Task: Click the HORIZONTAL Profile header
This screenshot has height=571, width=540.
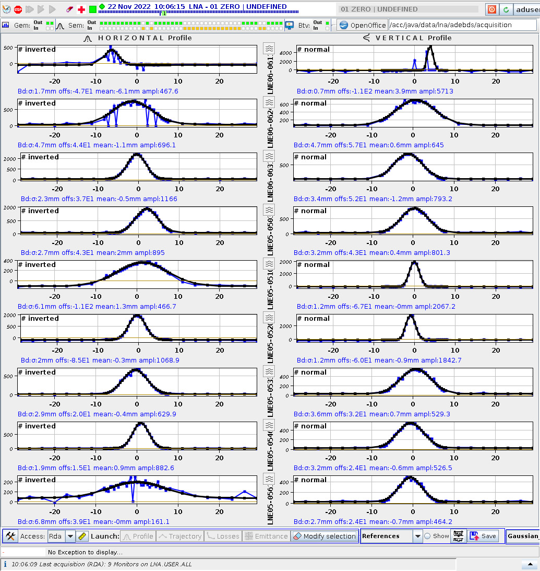Action: click(145, 38)
